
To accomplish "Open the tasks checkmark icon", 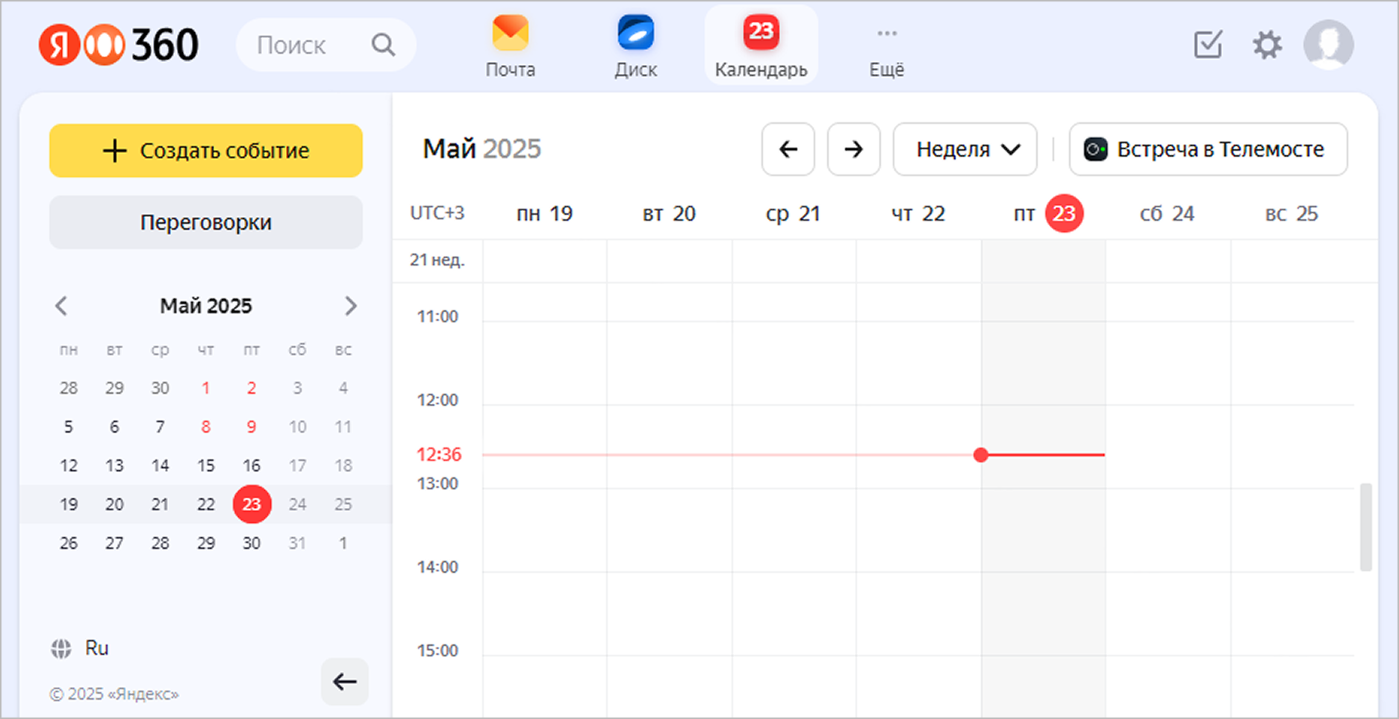I will click(x=1207, y=45).
